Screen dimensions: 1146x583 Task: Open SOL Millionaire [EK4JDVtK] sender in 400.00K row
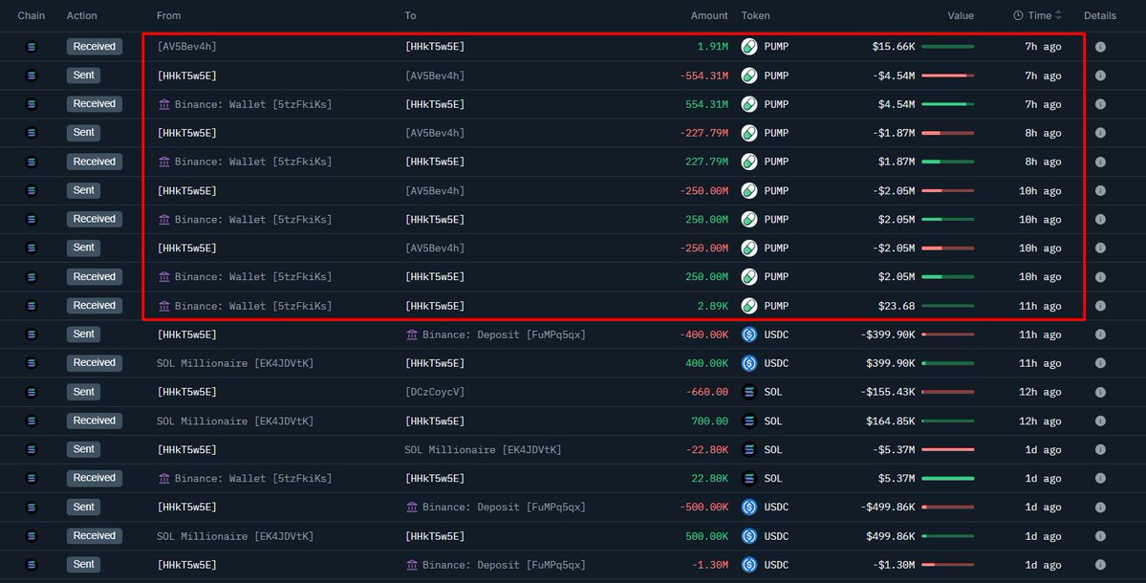tap(235, 363)
